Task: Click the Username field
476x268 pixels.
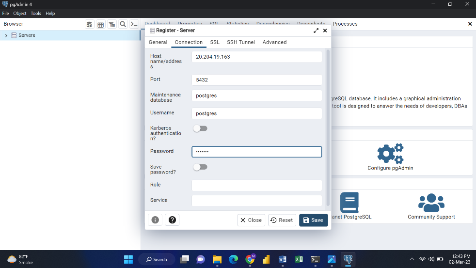Action: click(x=257, y=113)
